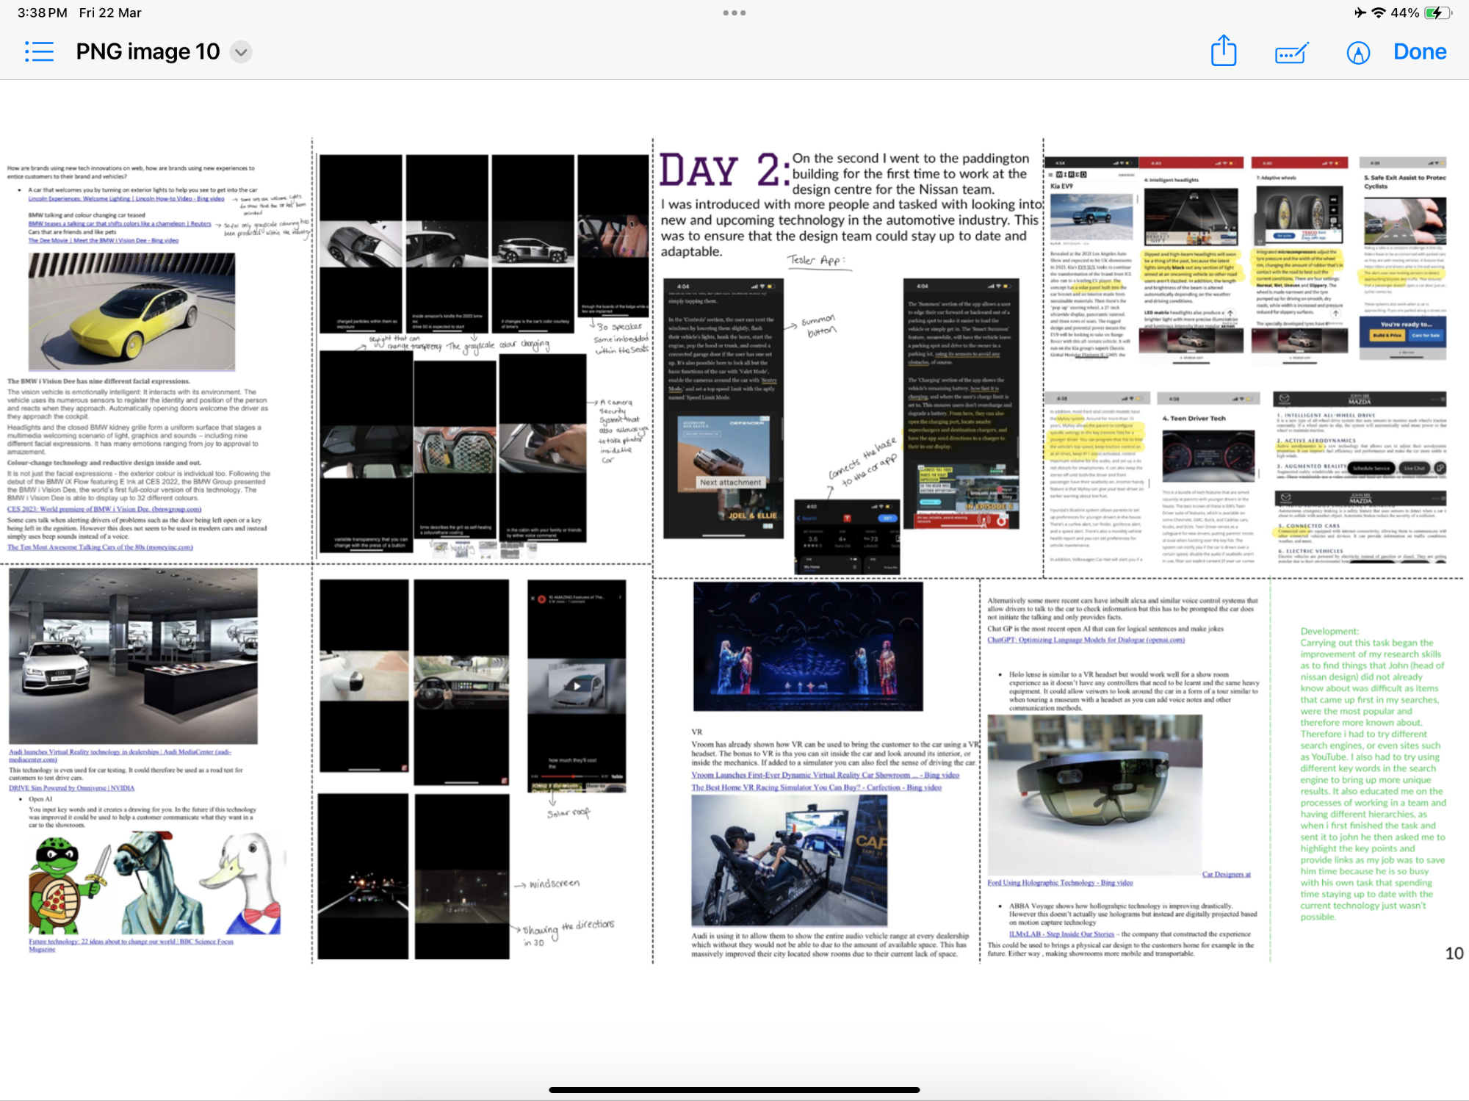1469x1101 pixels.
Task: Tap the VR racing simulator photo
Action: click(789, 861)
